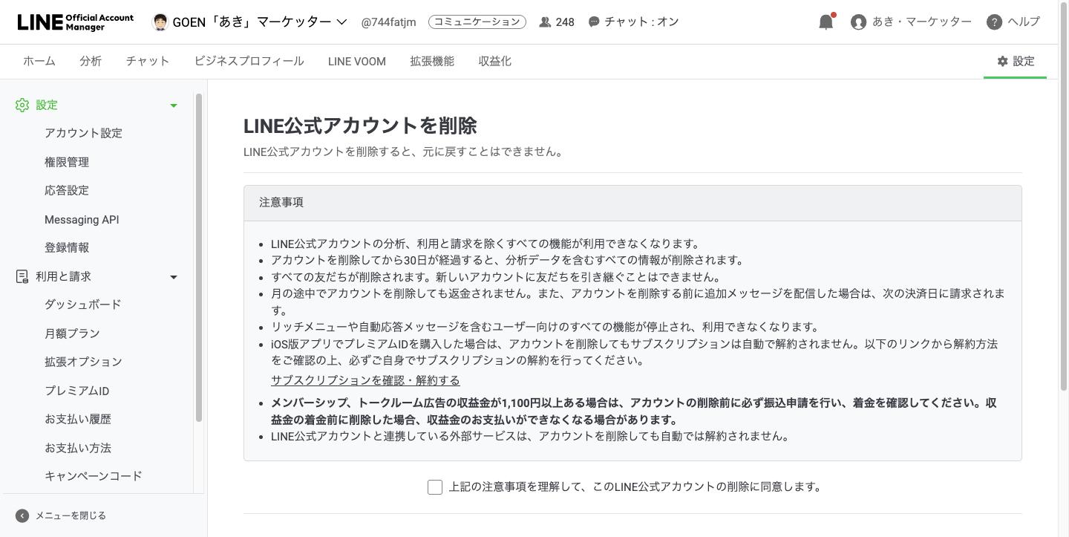This screenshot has width=1069, height=537.
Task: Open the help question mark icon
Action: coord(995,22)
